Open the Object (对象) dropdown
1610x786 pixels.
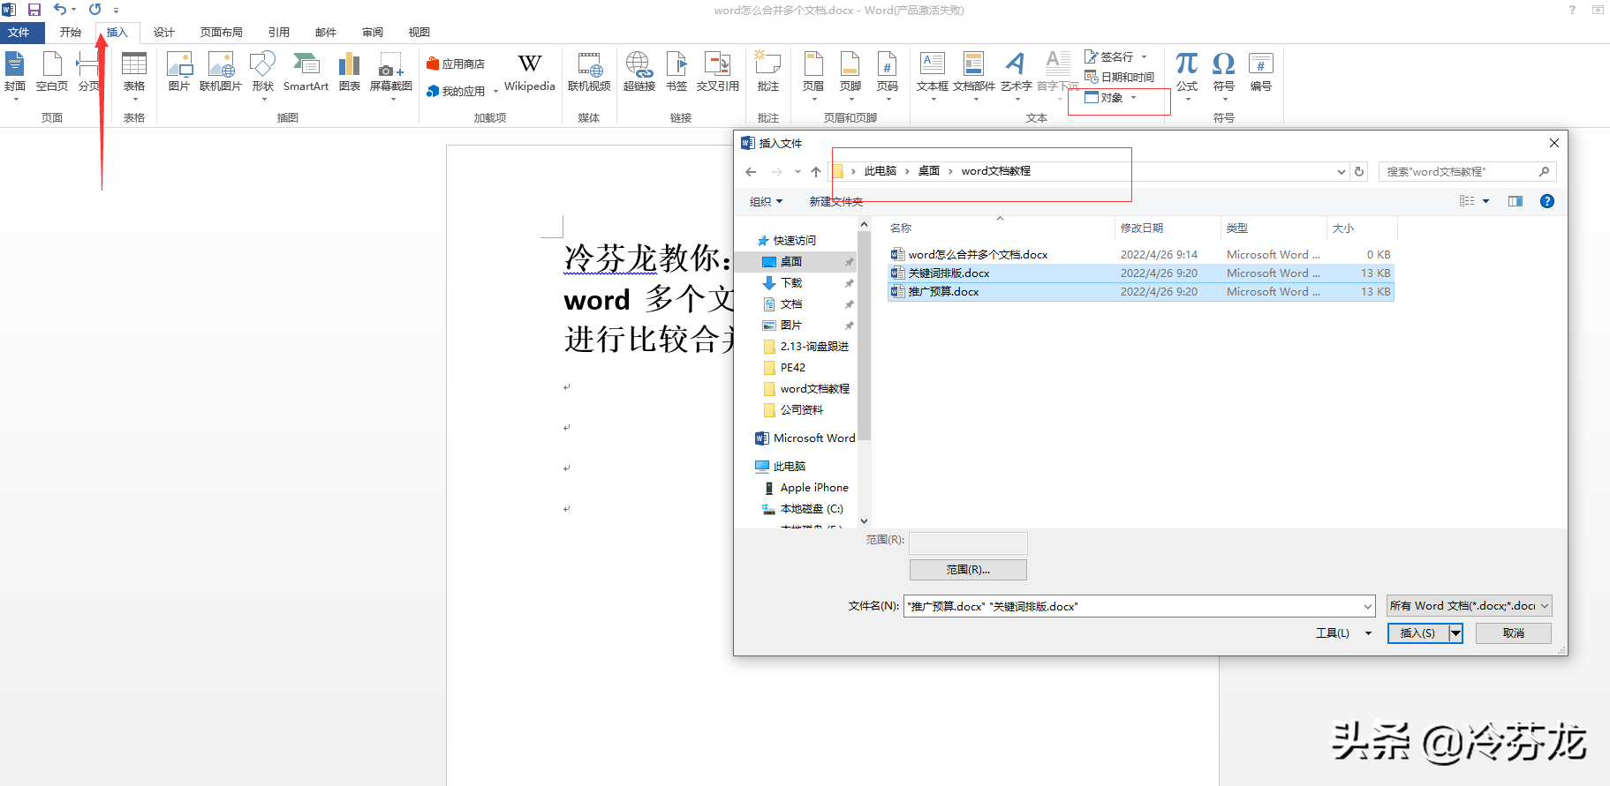(x=1134, y=98)
